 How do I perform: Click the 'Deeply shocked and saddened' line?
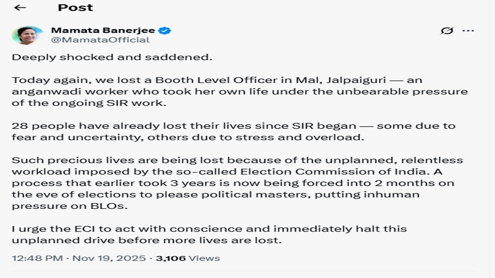[112, 57]
